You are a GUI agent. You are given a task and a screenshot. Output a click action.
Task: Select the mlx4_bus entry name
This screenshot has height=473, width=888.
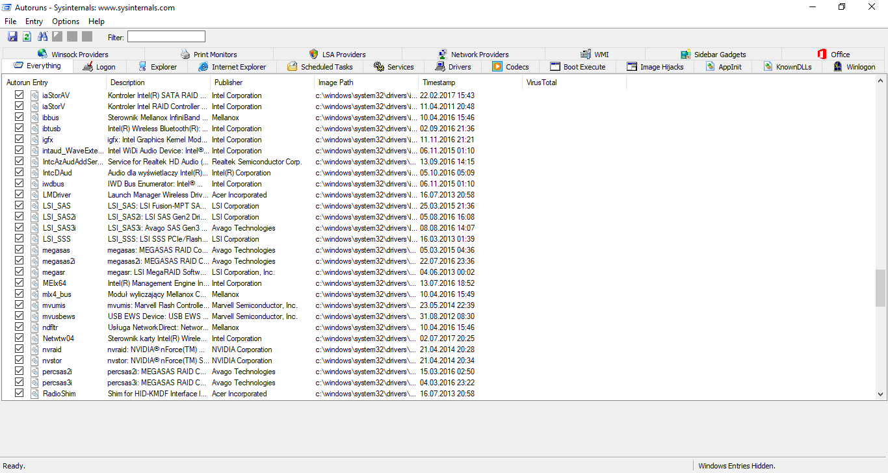(x=57, y=294)
